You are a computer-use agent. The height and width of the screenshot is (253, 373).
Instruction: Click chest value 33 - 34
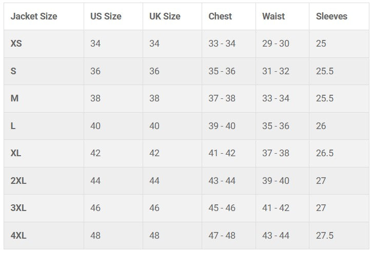click(222, 44)
